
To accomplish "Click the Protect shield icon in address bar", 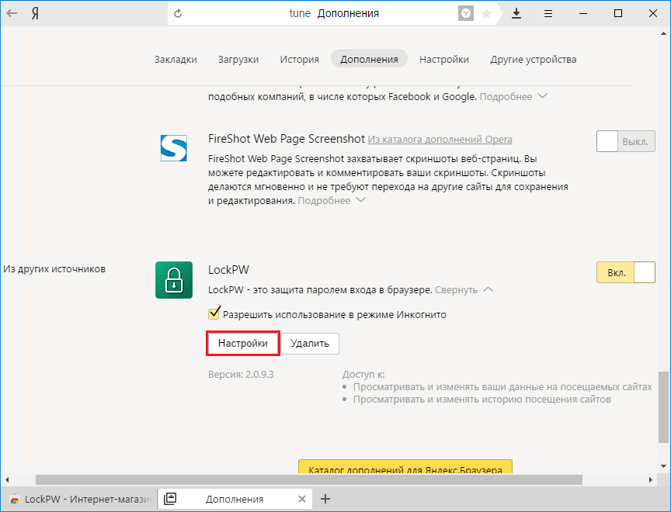I will click(x=465, y=13).
